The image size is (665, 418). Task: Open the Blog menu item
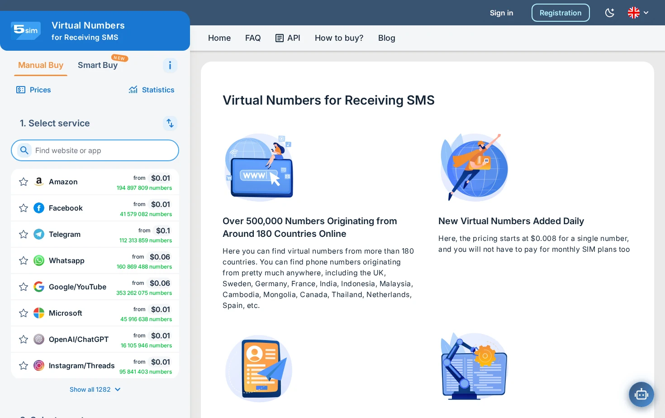click(x=387, y=38)
